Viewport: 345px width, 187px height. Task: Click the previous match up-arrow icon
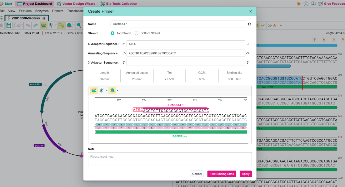[275, 26]
